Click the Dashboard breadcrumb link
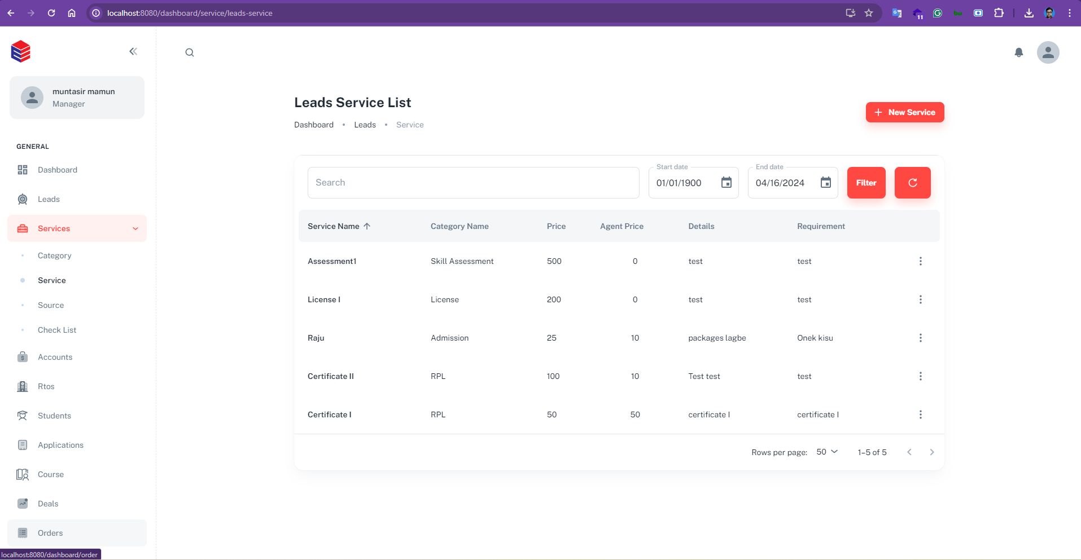The image size is (1081, 560). 314,125
